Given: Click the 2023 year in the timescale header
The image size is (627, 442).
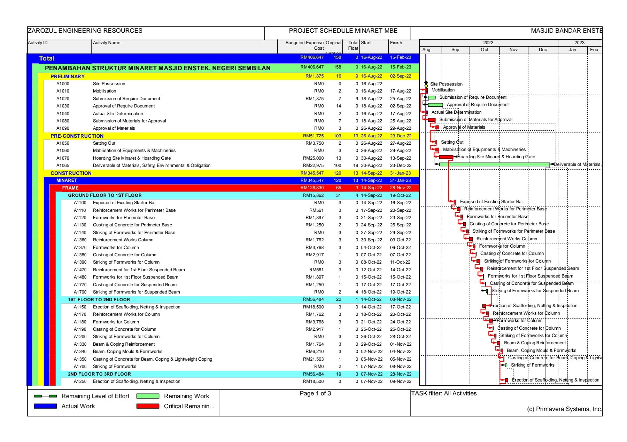Looking at the screenshot, I should click(x=579, y=43).
